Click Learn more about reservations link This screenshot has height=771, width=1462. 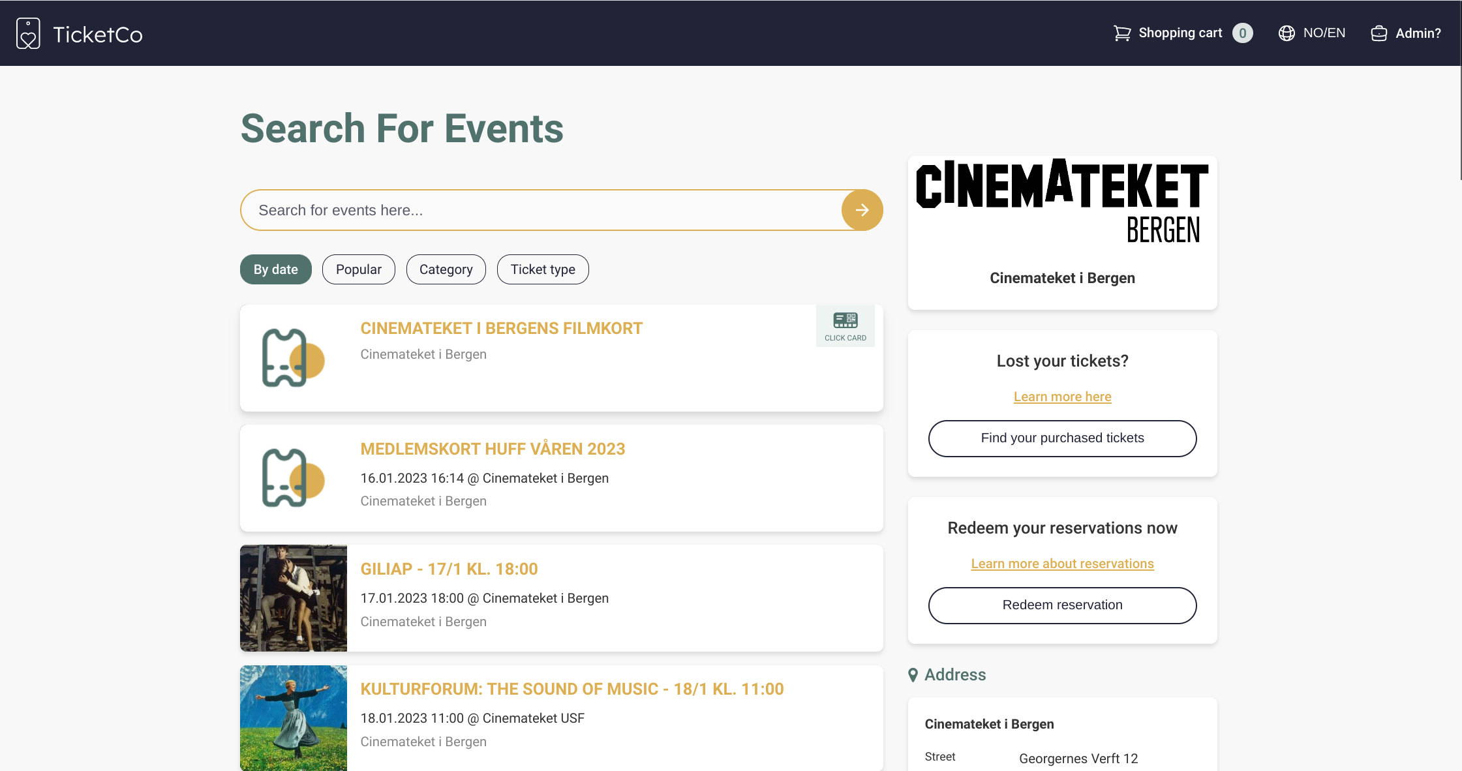(x=1062, y=564)
